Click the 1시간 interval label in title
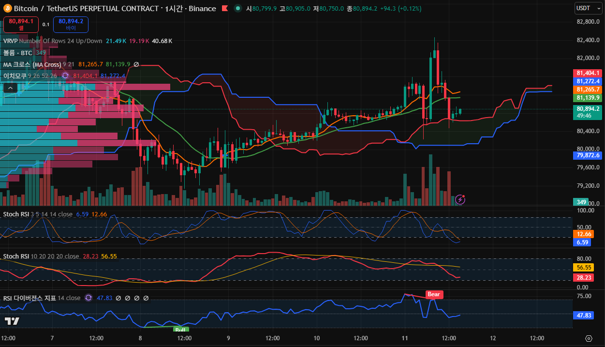 click(x=173, y=9)
